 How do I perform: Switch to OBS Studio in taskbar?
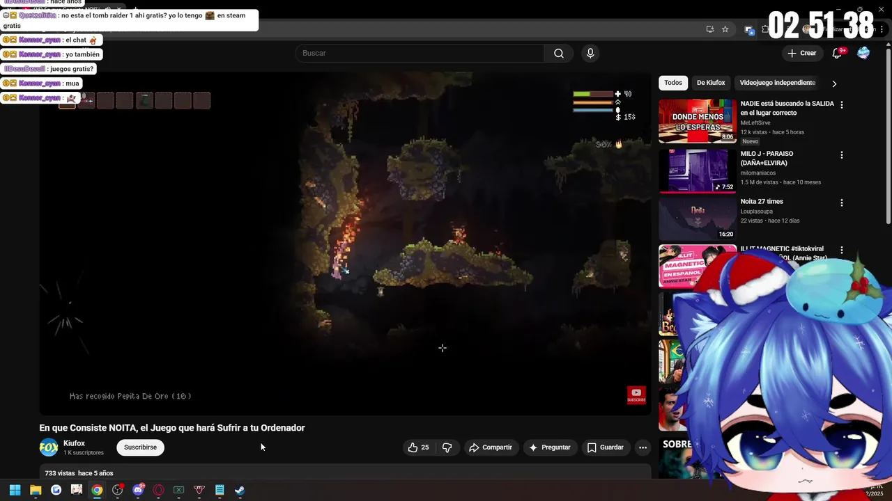pos(117,490)
